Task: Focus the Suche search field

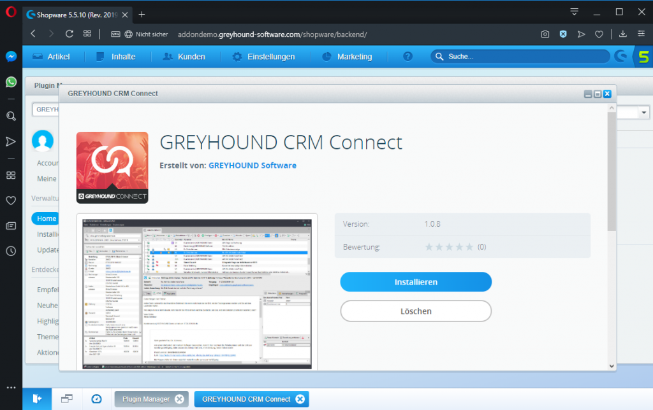Action: click(x=520, y=57)
